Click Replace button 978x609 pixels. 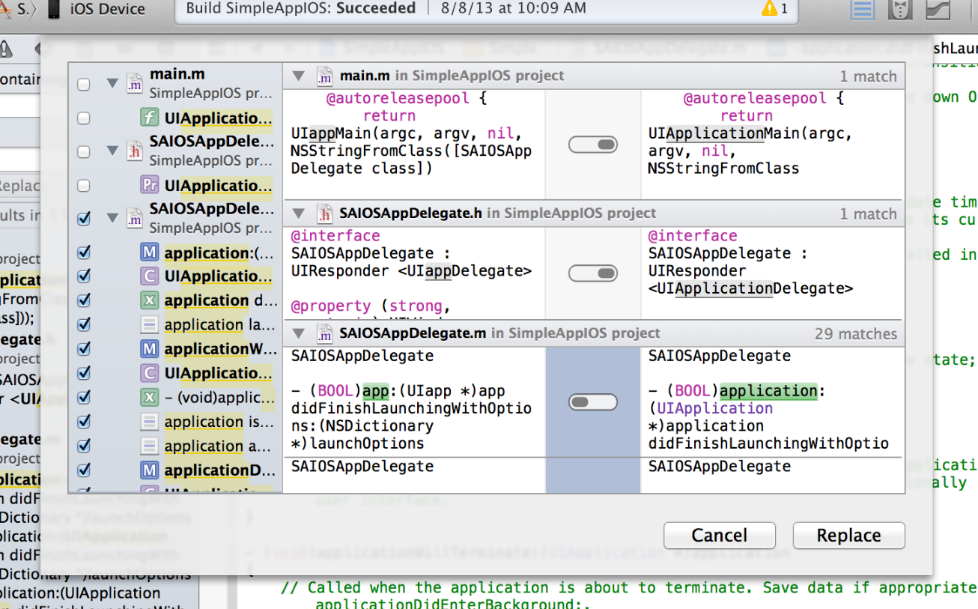tap(849, 536)
